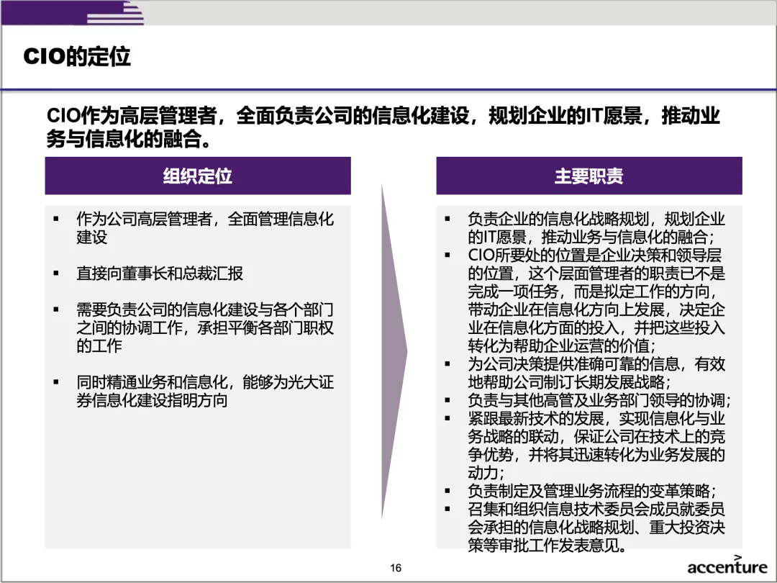
Task: Click the bullet starting "紧跟最新技术的发展"
Action: [x=596, y=446]
